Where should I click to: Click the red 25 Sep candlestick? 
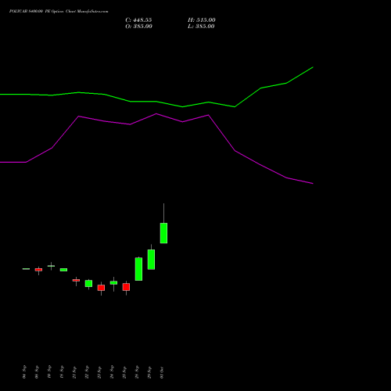(x=126, y=287)
